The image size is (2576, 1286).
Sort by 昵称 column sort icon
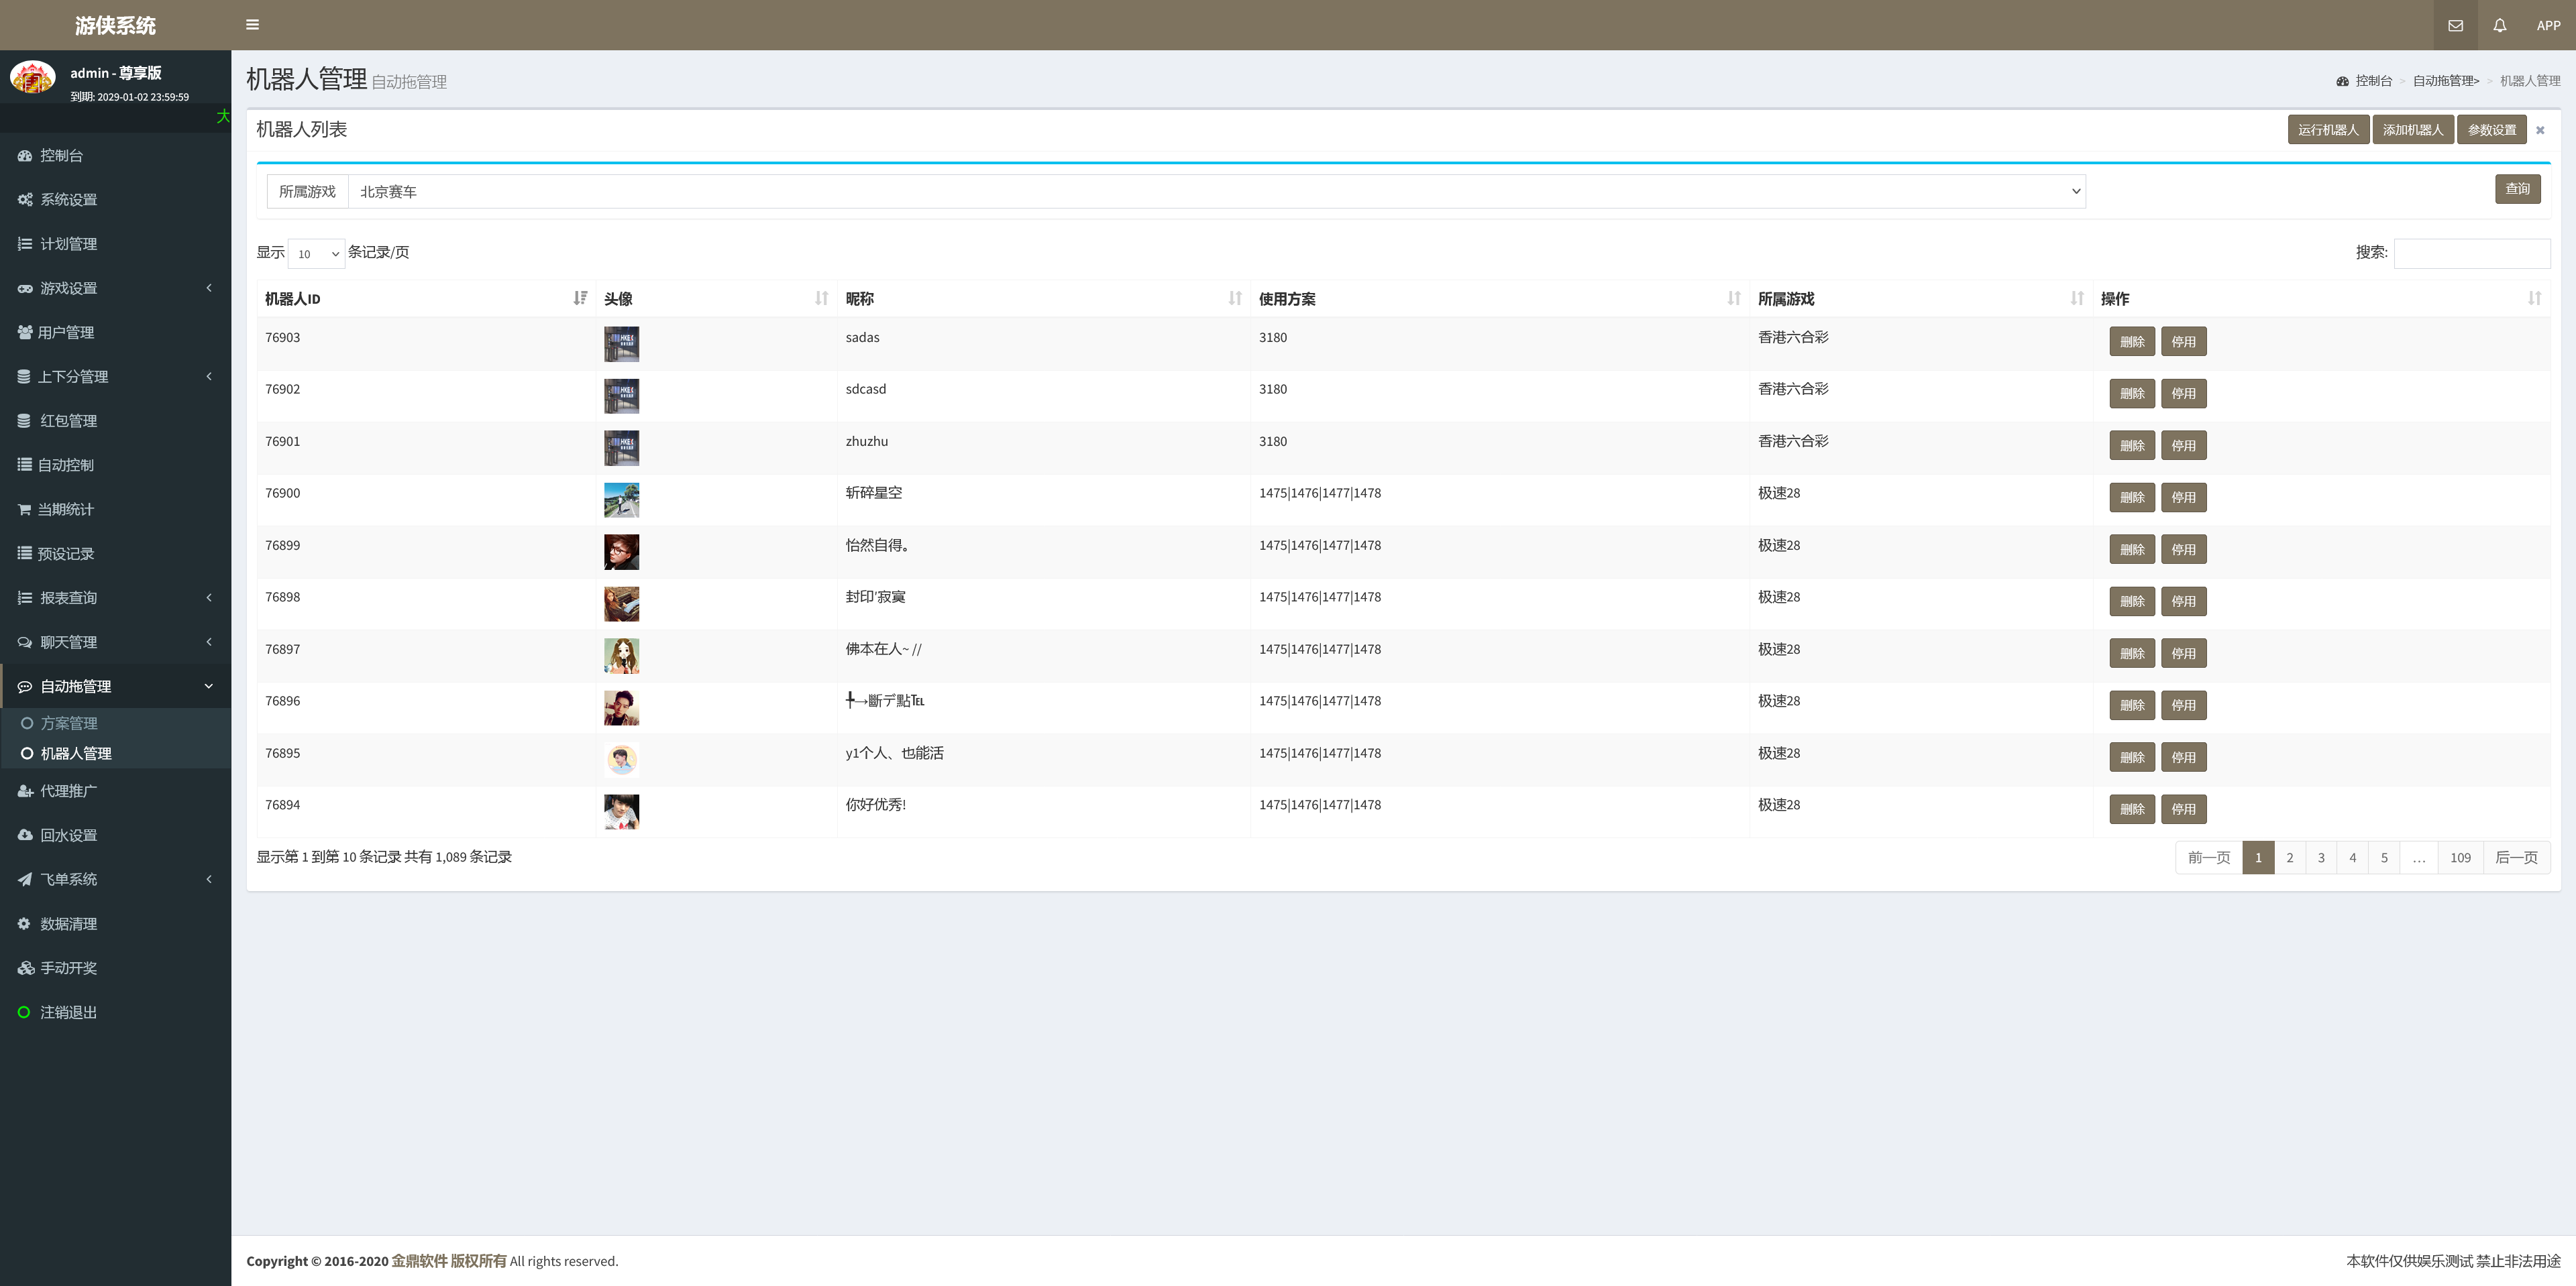coord(1235,298)
